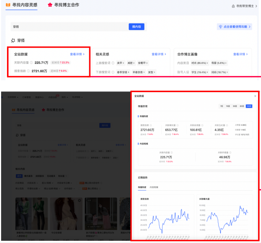Open first post thumbnail with green cardigan
This screenshot has width=261, height=243.
(x=32, y=214)
